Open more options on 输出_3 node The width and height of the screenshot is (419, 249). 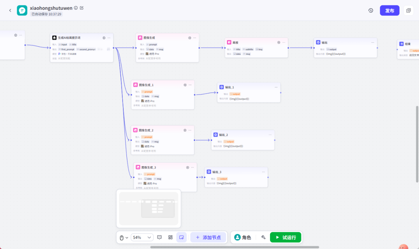pyautogui.click(x=263, y=172)
